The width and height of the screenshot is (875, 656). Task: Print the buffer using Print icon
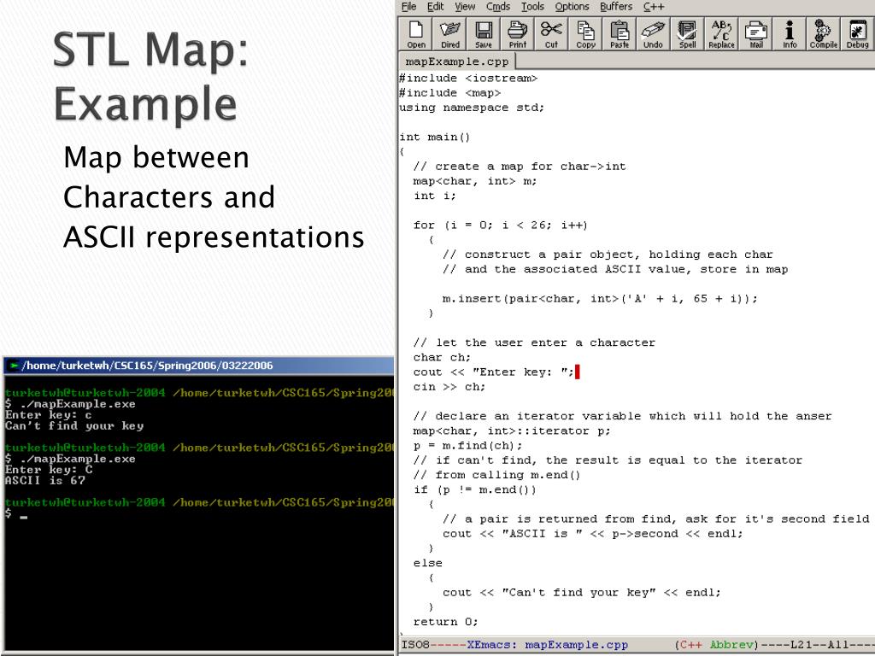[x=517, y=34]
